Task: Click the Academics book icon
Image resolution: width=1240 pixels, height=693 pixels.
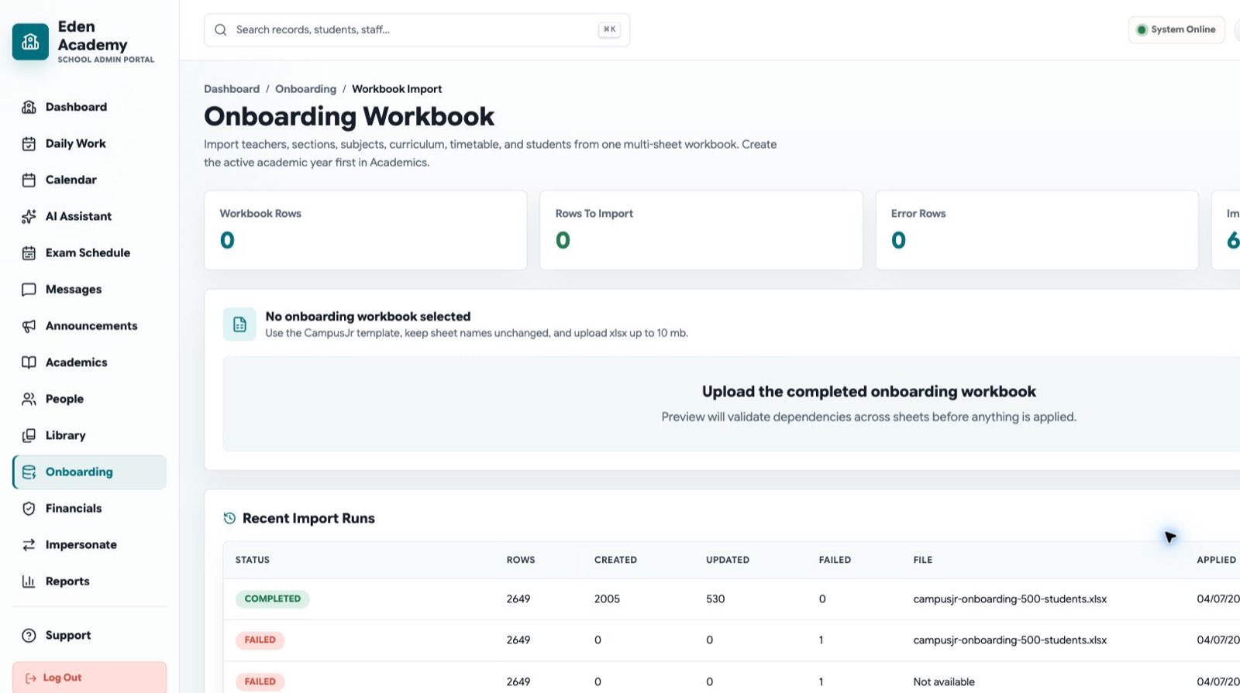Action: click(x=29, y=362)
